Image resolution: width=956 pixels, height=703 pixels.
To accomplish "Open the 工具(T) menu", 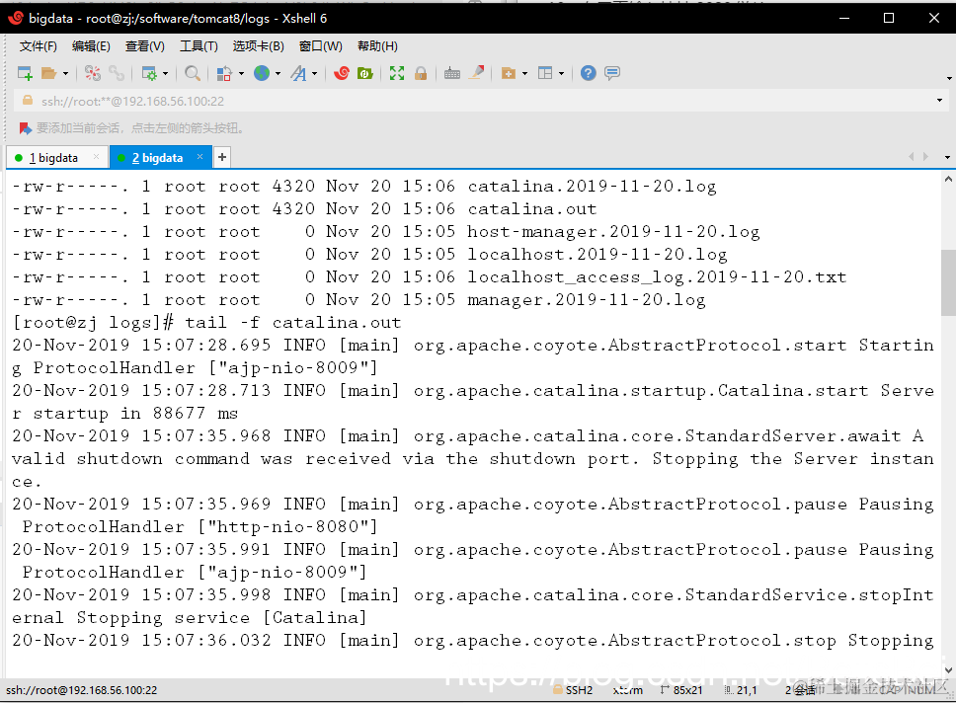I will 199,46.
